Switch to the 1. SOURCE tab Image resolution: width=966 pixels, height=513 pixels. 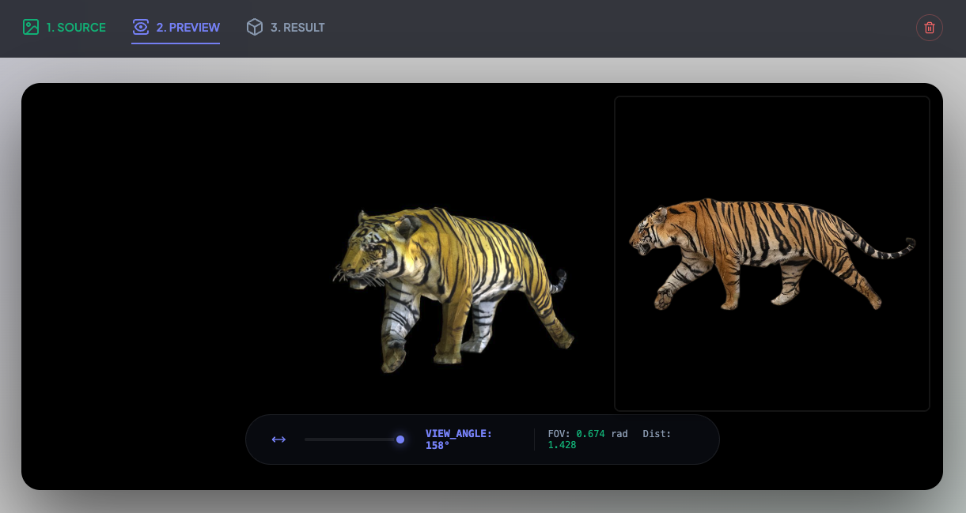[x=64, y=27]
